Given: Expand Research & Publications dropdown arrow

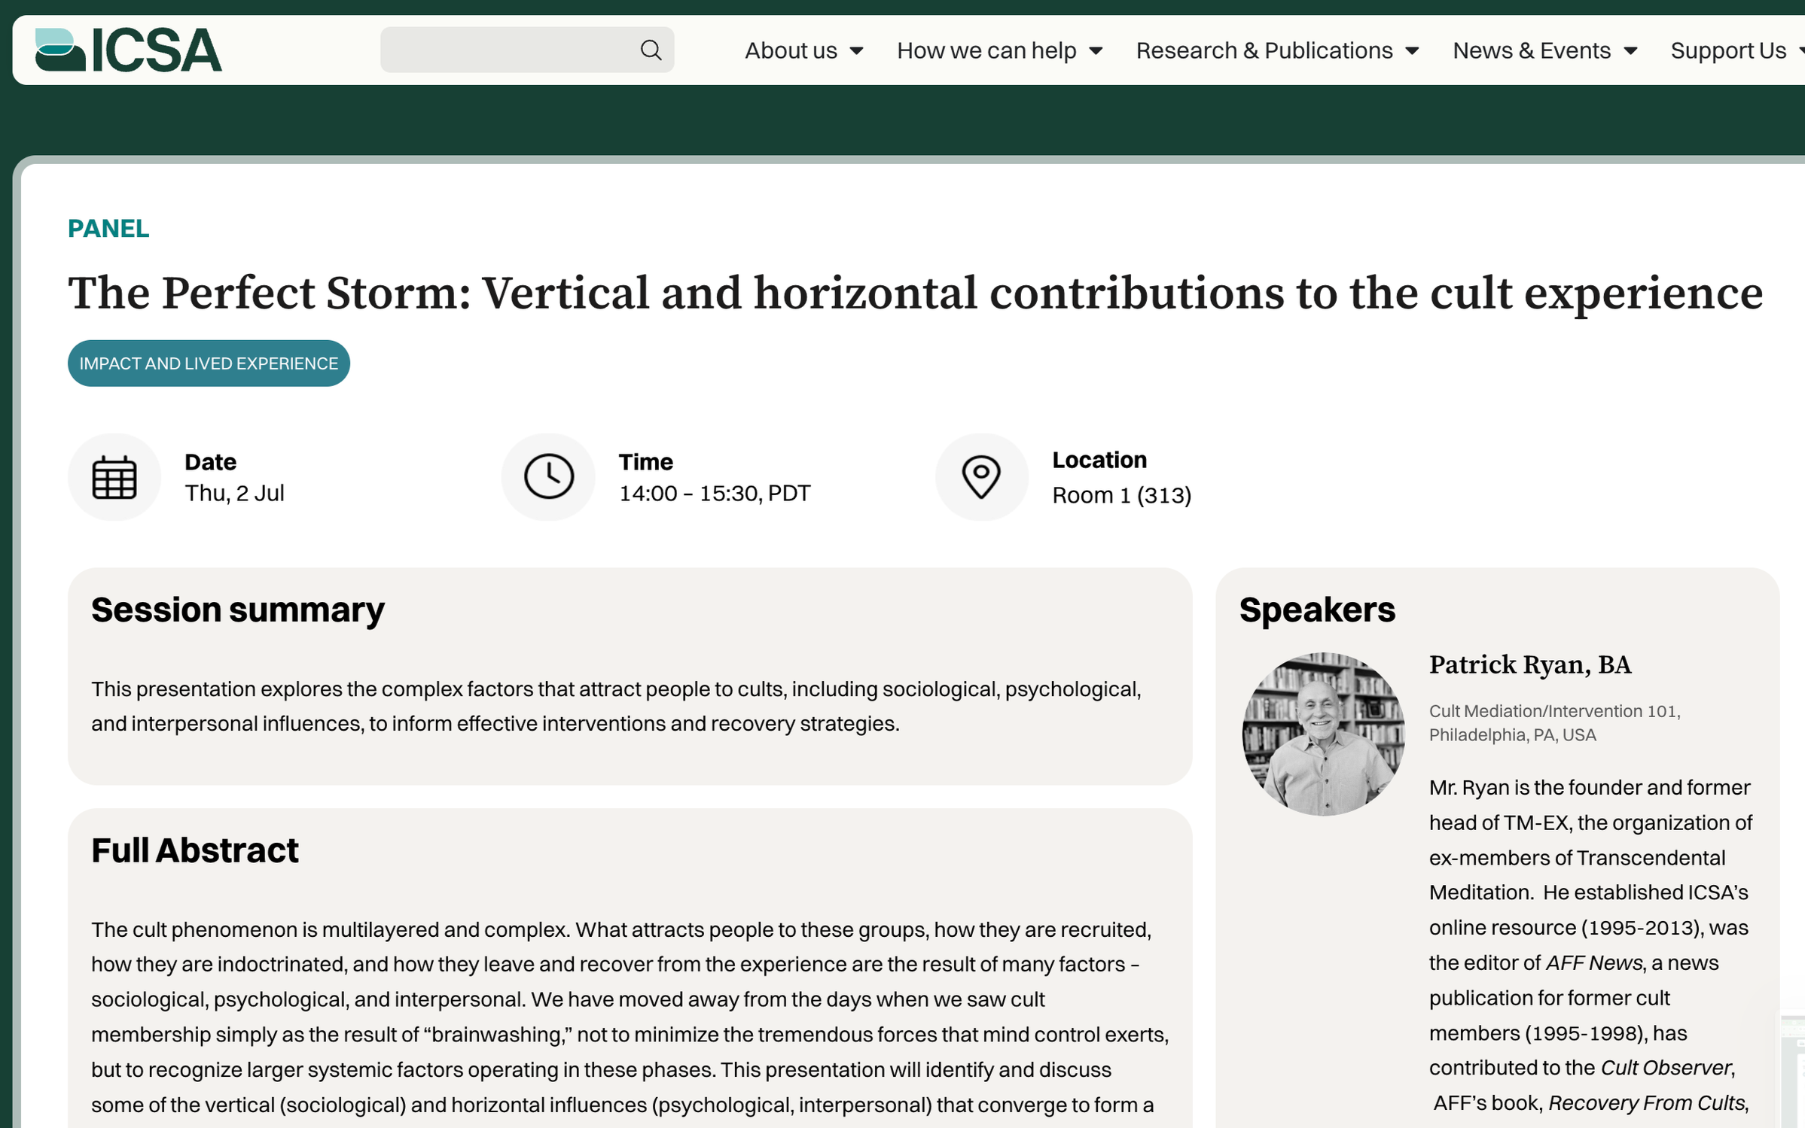Looking at the screenshot, I should 1413,51.
